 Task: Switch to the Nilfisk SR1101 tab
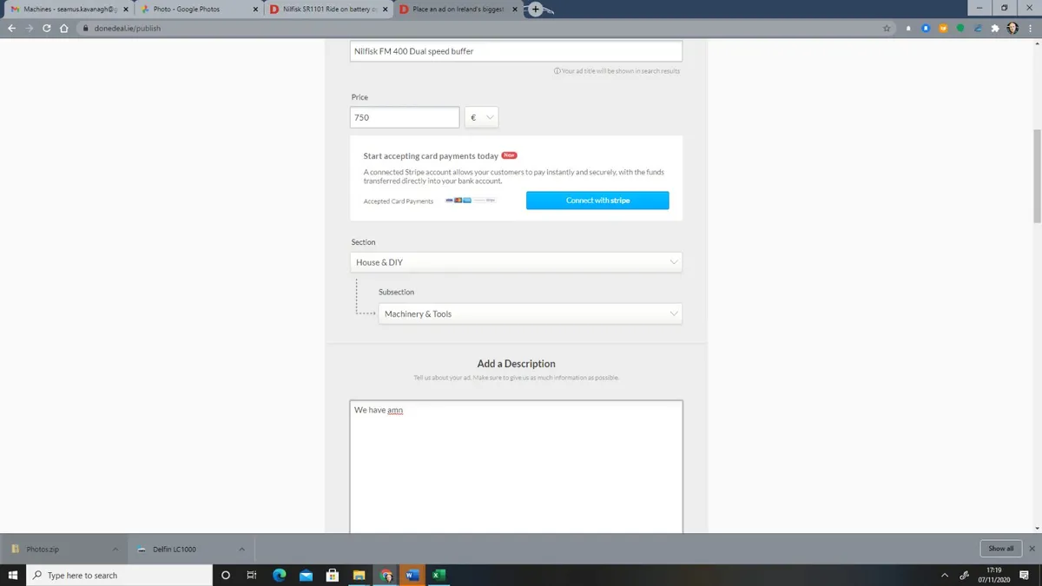(328, 9)
